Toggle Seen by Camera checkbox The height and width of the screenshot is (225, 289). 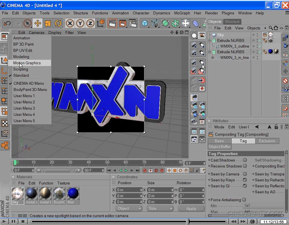coord(245,174)
